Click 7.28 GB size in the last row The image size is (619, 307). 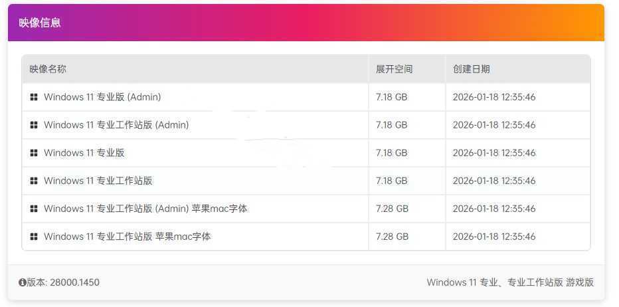click(391, 237)
